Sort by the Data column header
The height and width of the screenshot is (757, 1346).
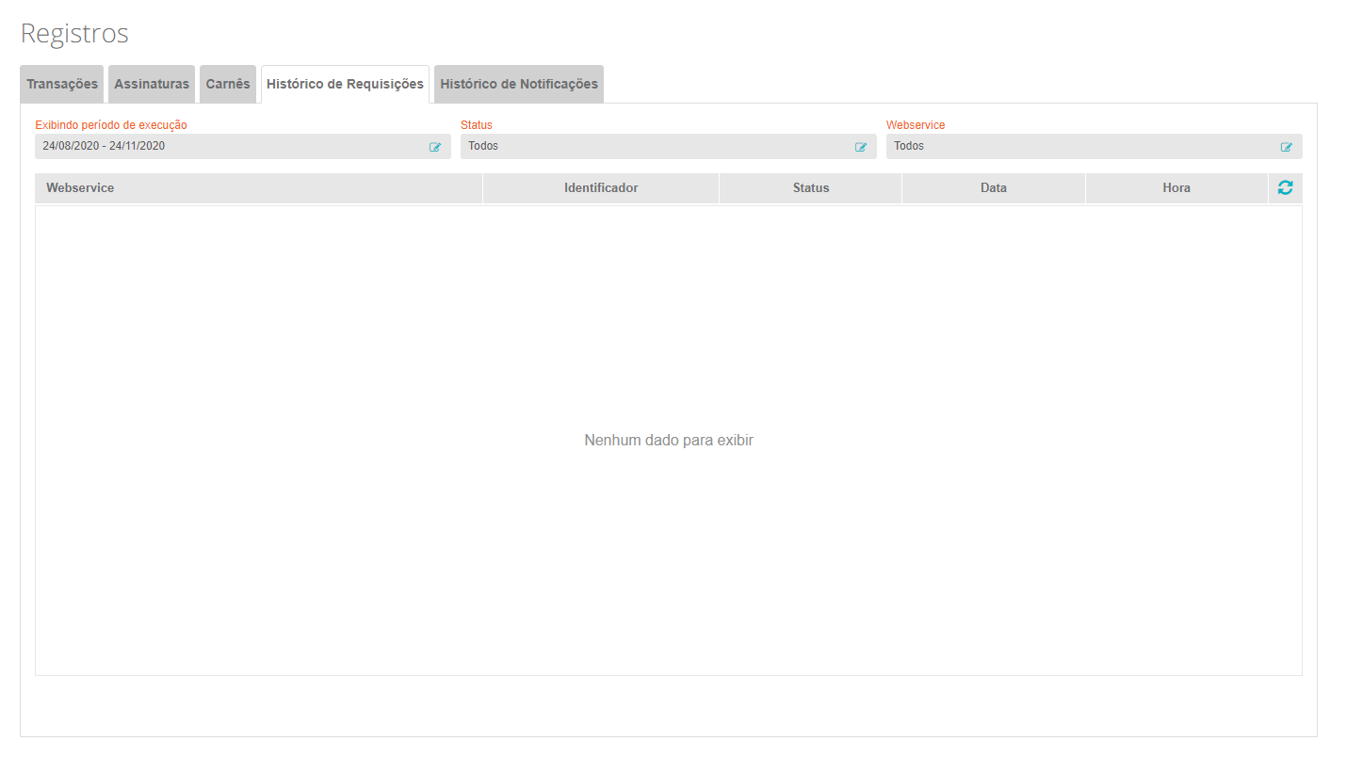click(994, 188)
